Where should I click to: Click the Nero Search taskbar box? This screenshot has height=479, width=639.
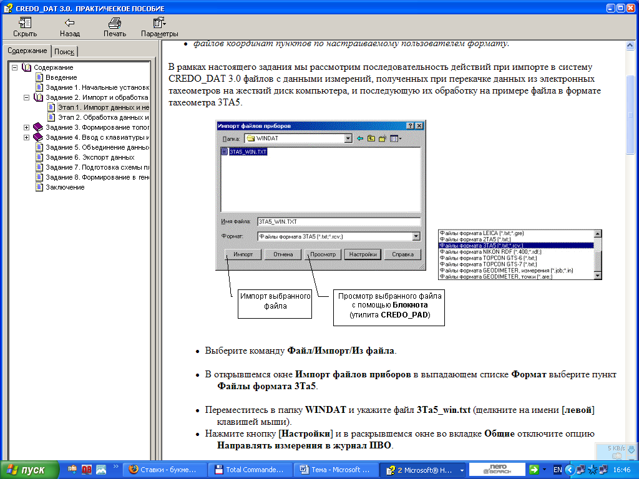pos(497,469)
